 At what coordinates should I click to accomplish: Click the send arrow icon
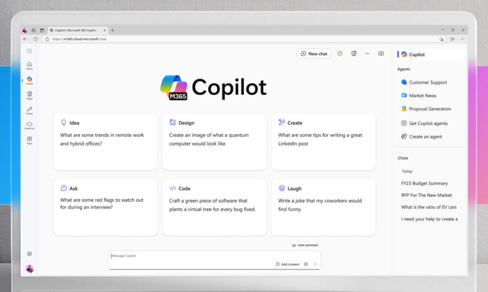[x=315, y=264]
